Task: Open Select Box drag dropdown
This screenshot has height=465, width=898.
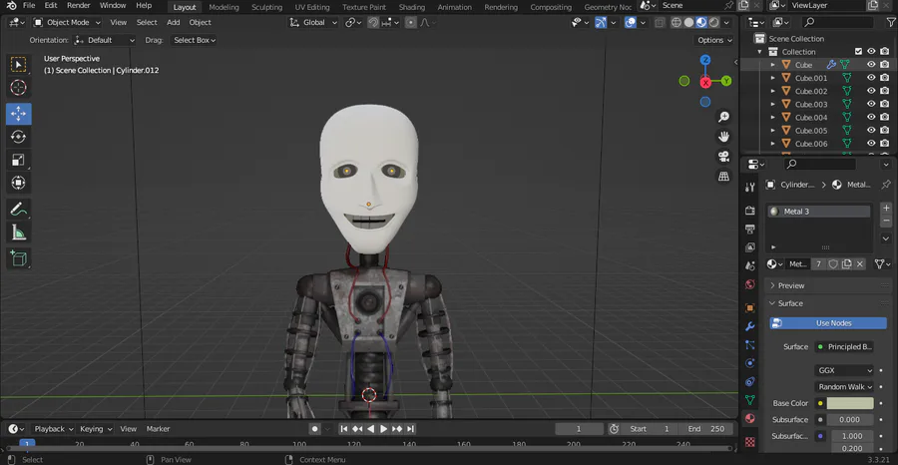Action: (193, 40)
